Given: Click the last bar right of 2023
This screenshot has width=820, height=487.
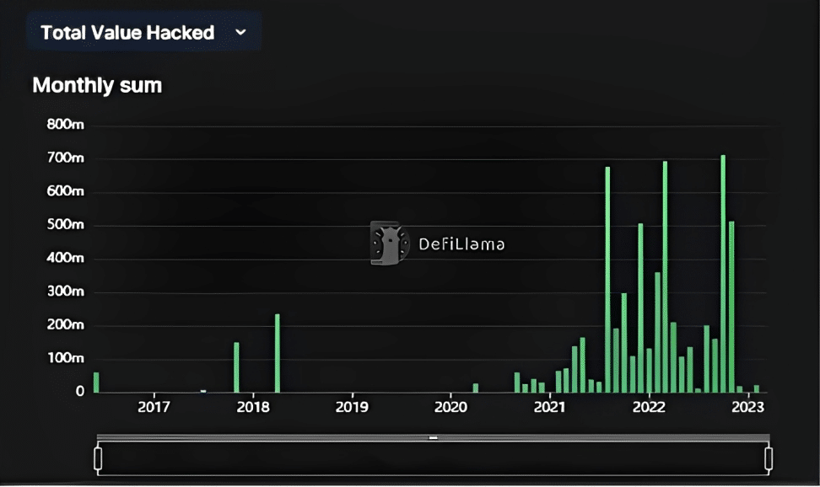Looking at the screenshot, I should [x=756, y=388].
